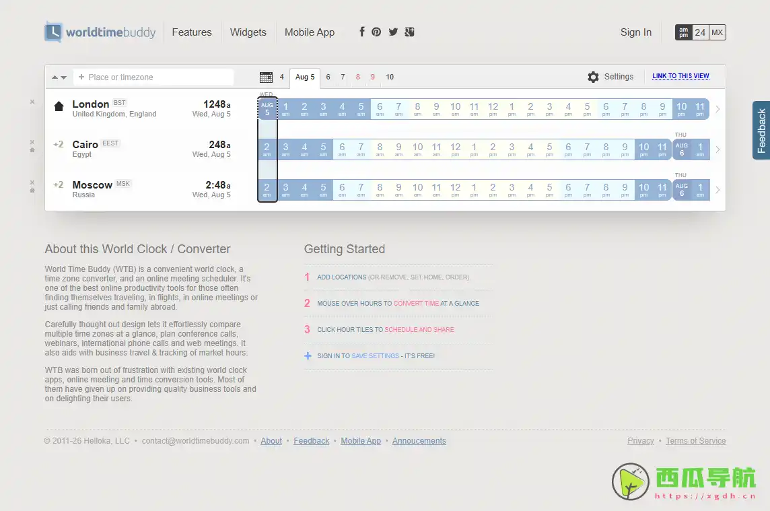
Task: Click the Settings gear icon
Action: (593, 77)
